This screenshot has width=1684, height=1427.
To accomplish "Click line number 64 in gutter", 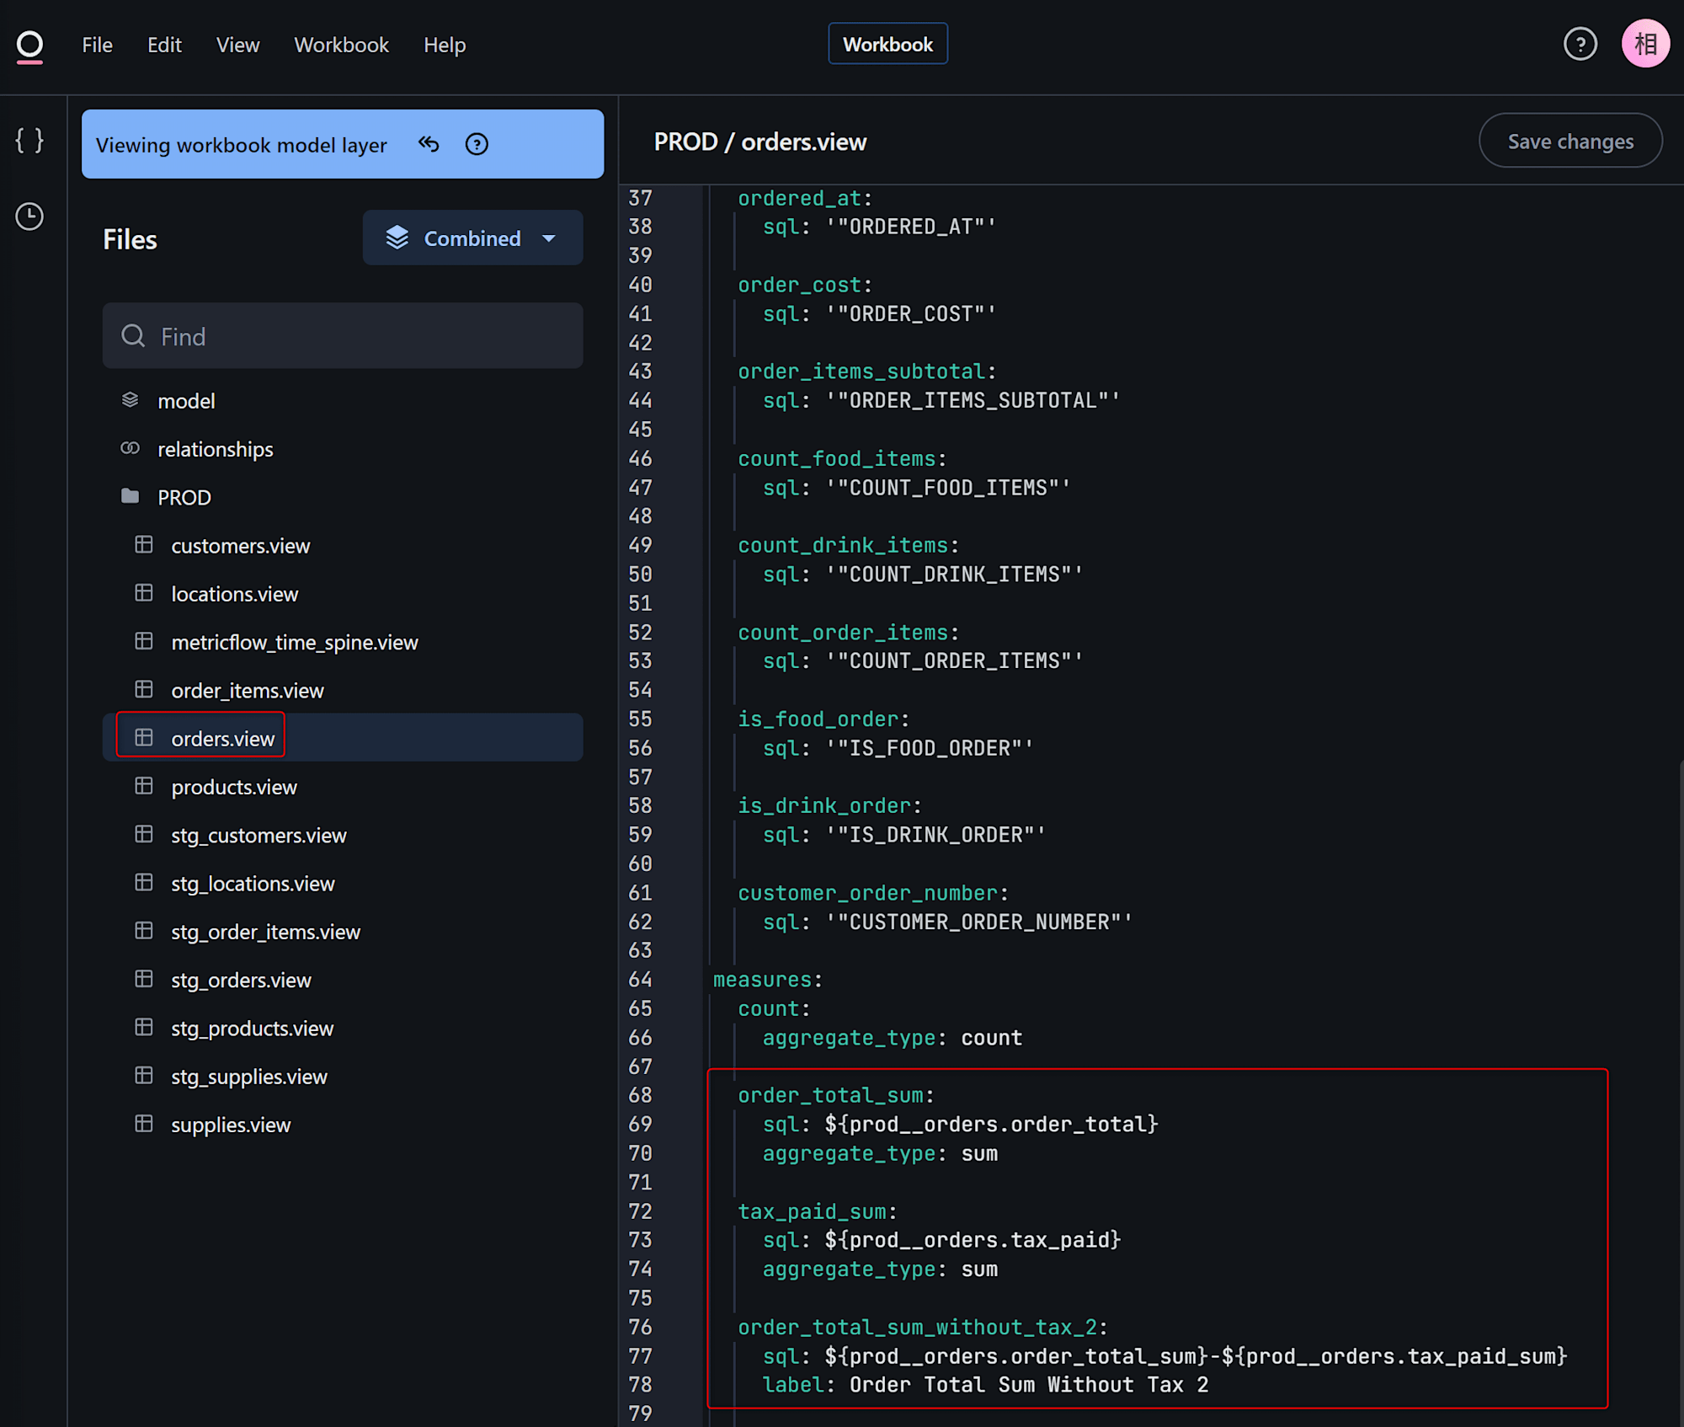I will (640, 980).
